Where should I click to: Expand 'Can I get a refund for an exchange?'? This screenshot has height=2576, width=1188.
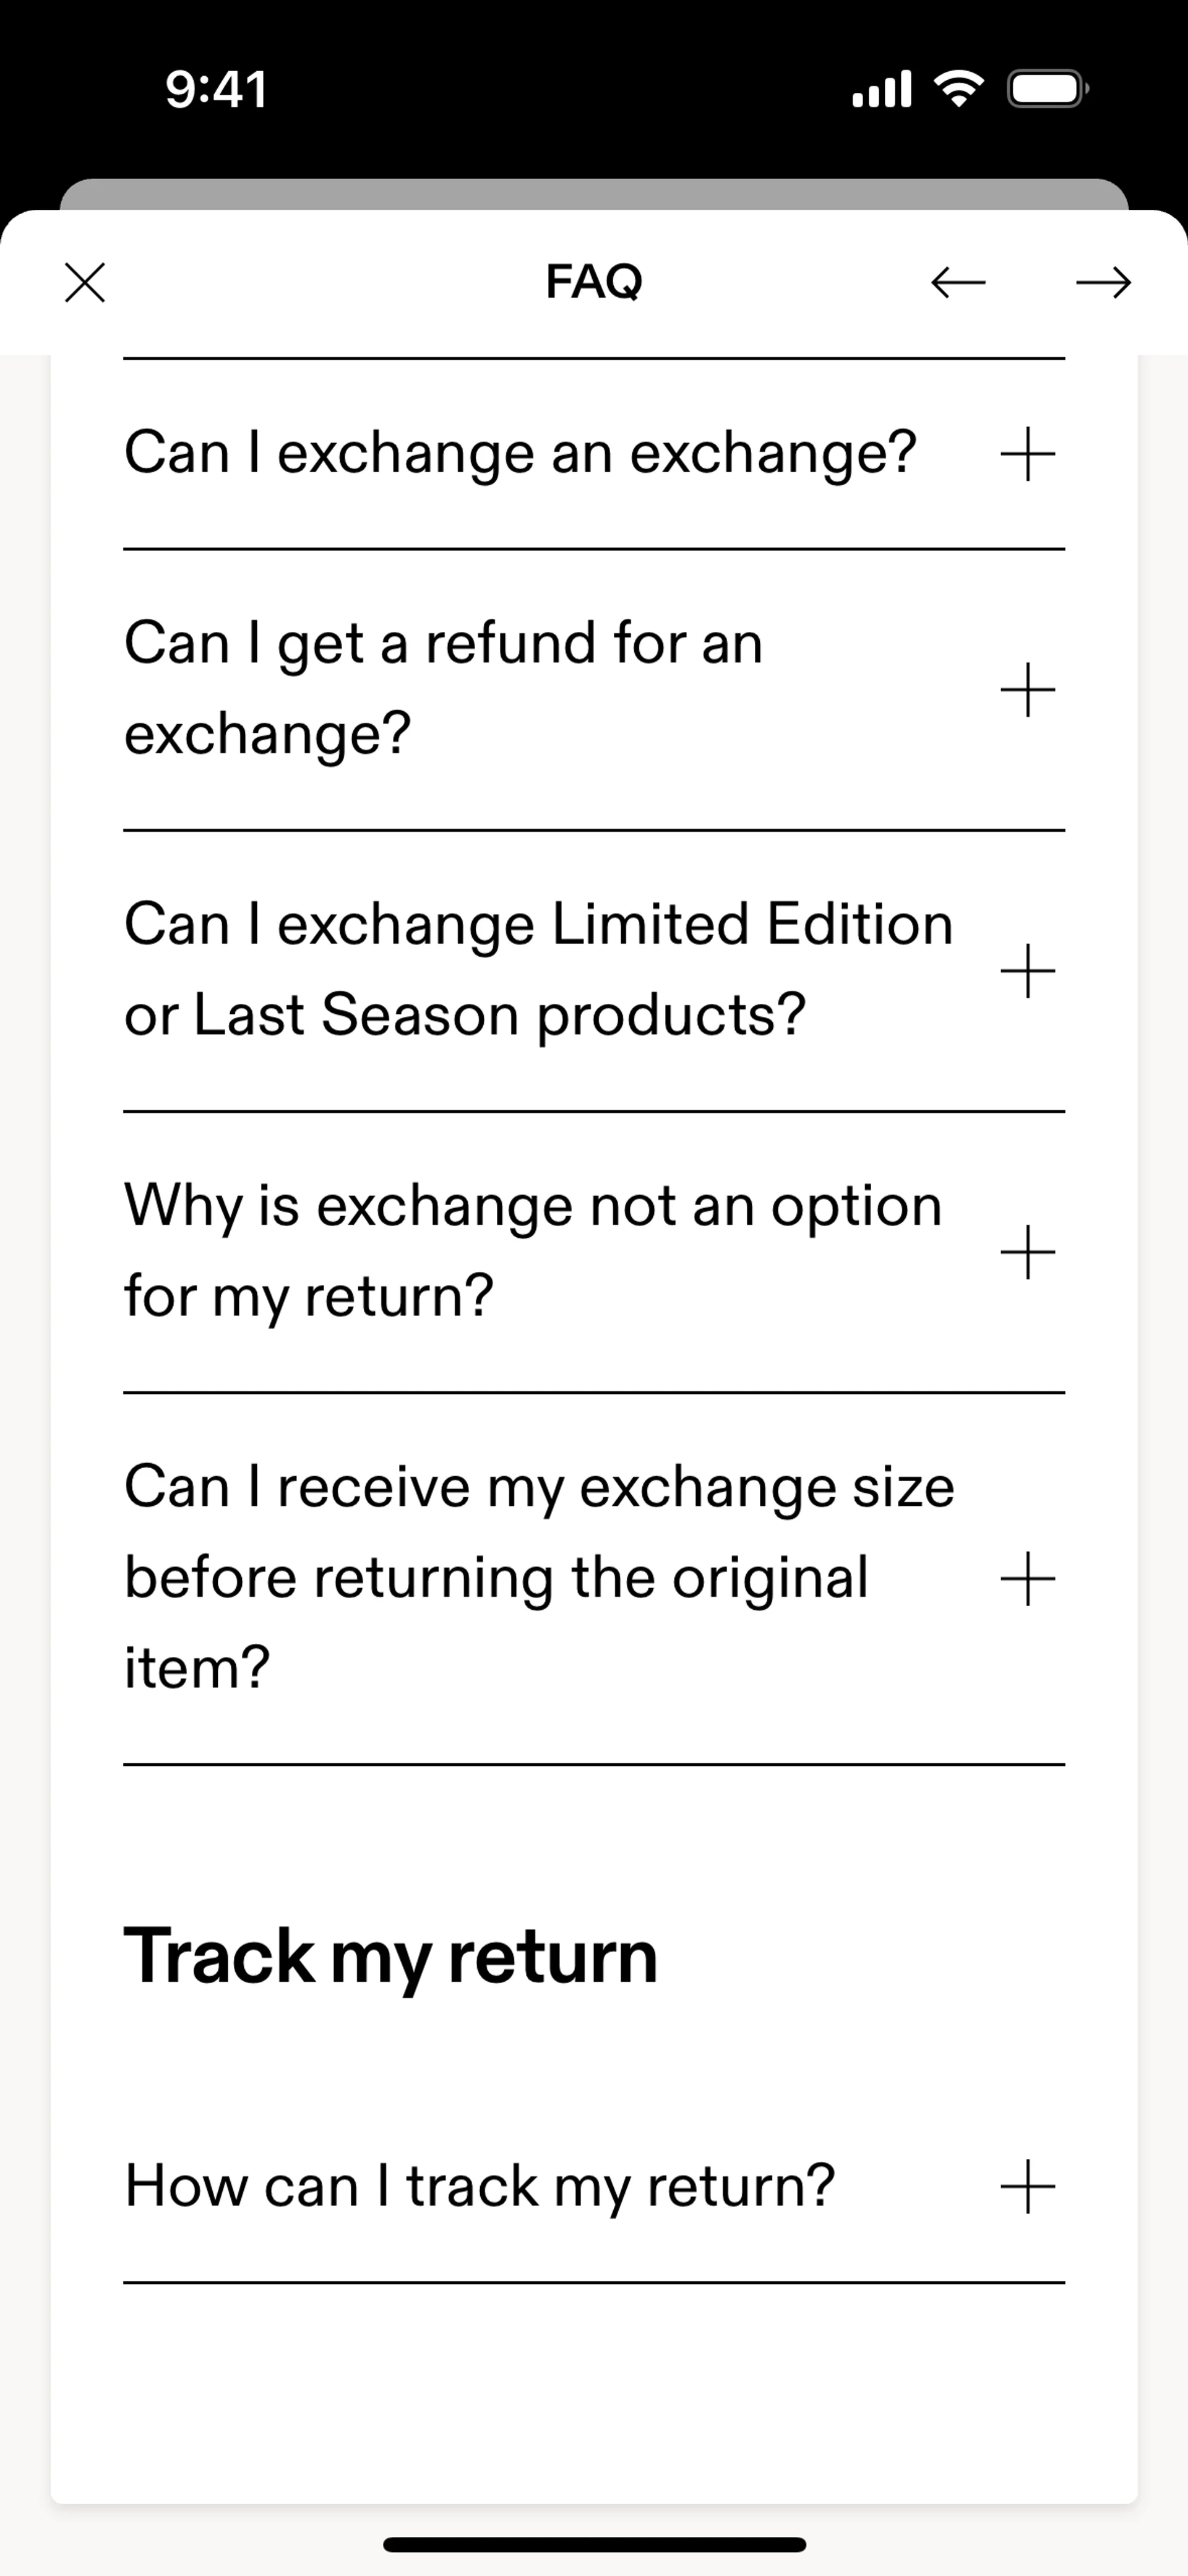(x=443, y=688)
